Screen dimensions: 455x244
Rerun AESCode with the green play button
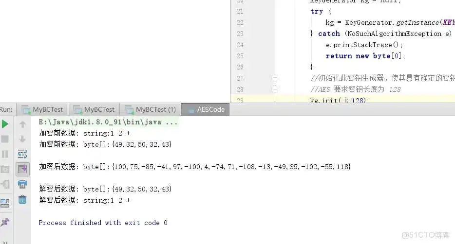(5, 124)
